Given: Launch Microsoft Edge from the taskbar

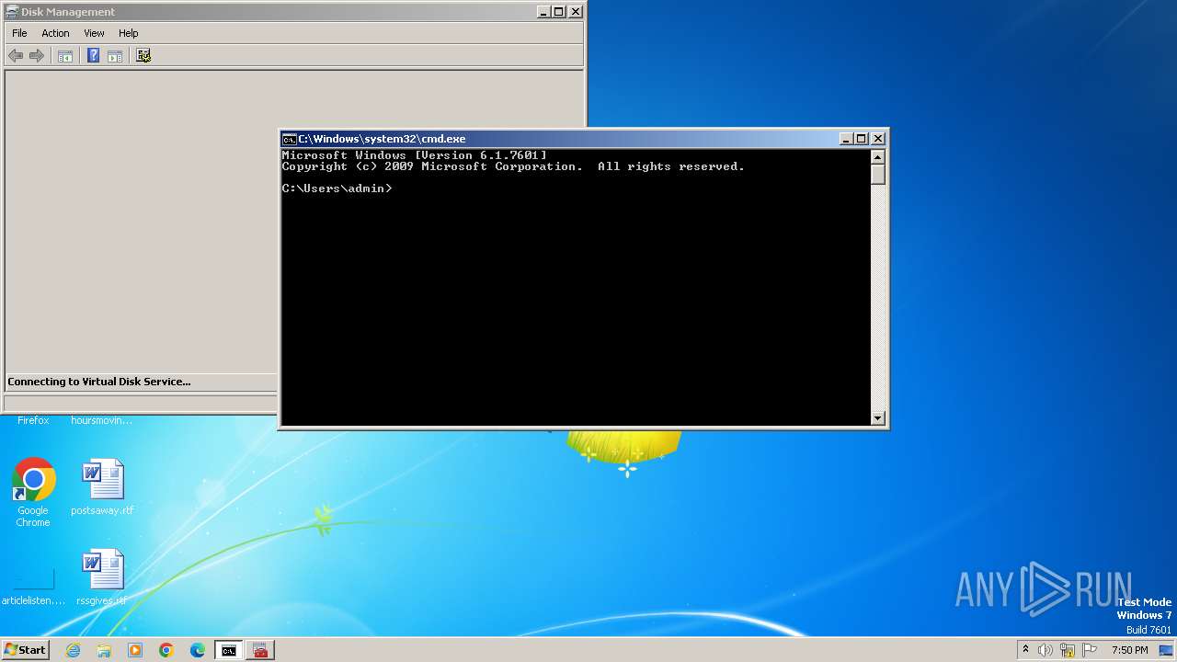Looking at the screenshot, I should click(198, 650).
